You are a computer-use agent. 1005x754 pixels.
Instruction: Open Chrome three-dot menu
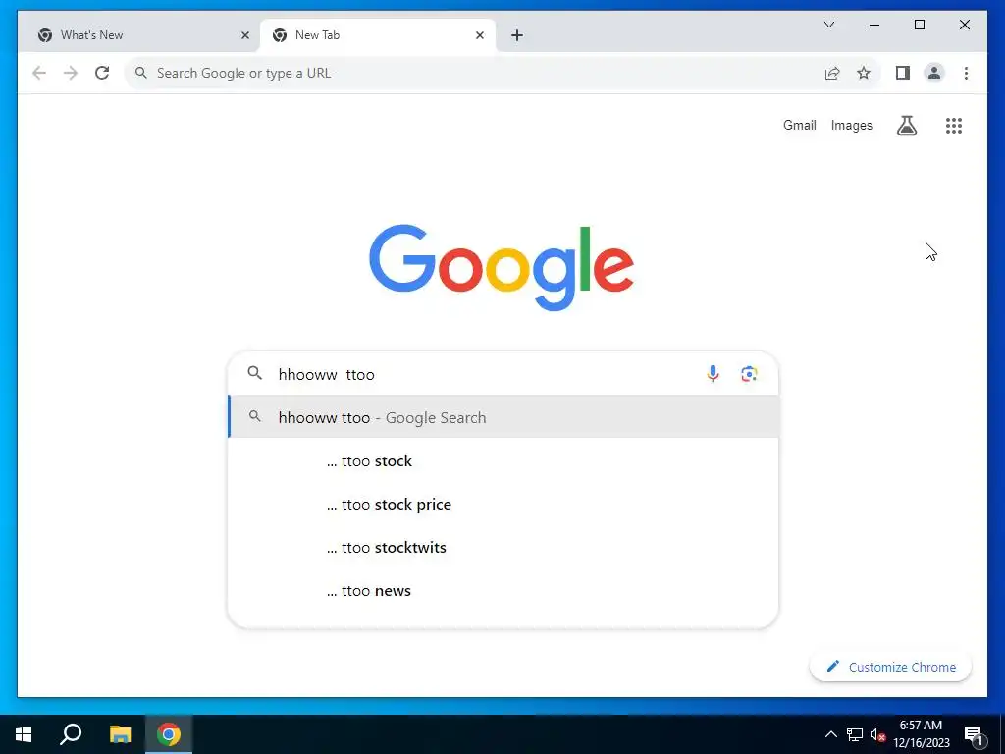[966, 73]
